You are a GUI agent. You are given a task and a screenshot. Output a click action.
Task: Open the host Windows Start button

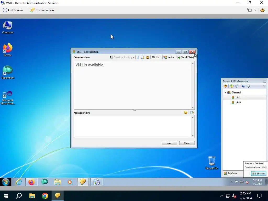click(6, 196)
